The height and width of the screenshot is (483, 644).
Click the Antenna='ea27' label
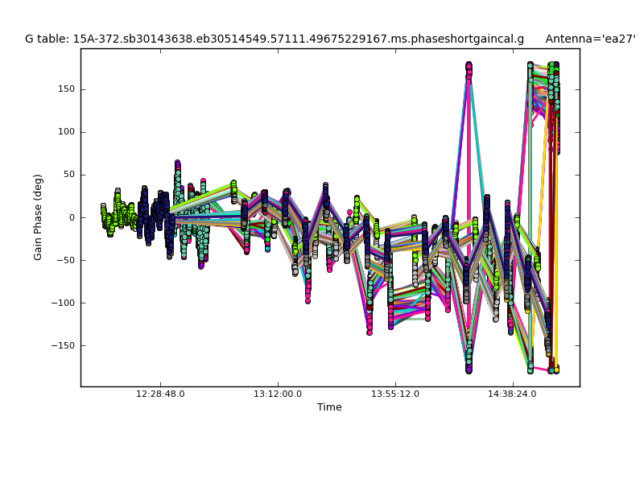click(x=590, y=39)
